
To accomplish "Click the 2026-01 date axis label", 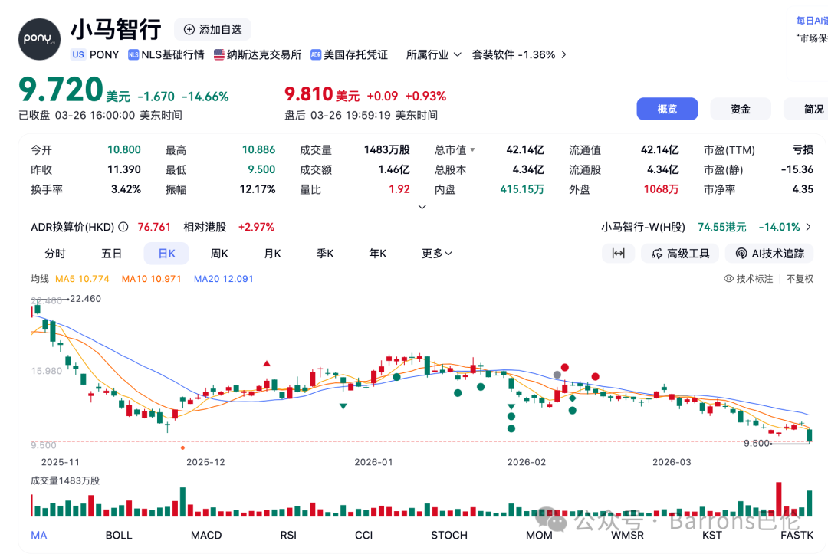I will click(x=373, y=462).
